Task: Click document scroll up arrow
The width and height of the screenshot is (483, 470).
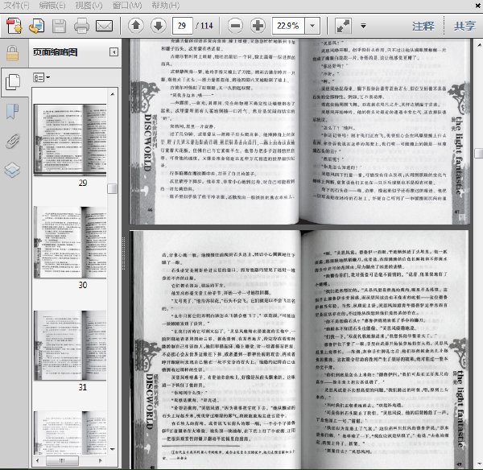Action: [x=479, y=44]
